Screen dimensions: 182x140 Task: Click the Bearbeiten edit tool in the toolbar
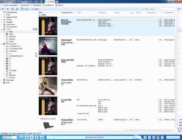click(x=32, y=5)
